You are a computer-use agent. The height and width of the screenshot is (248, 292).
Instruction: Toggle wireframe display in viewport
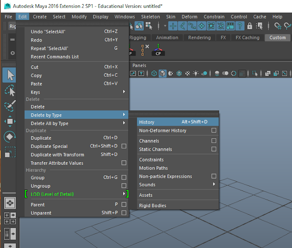(154, 73)
